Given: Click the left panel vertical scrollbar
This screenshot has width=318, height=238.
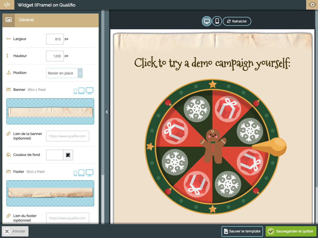Looking at the screenshot, I should coord(103,92).
